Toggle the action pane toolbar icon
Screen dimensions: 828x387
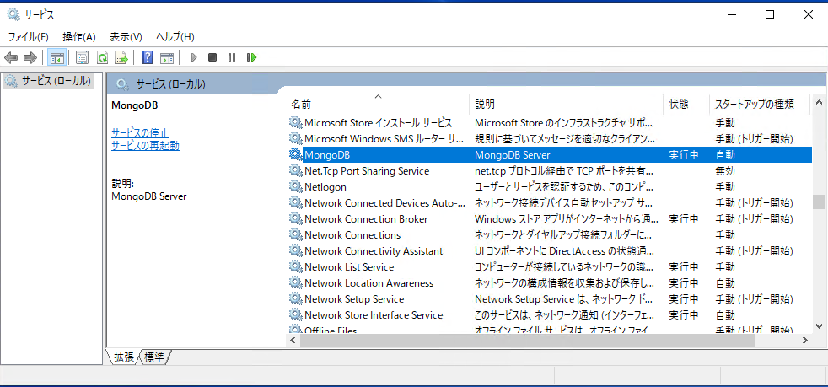(x=168, y=57)
